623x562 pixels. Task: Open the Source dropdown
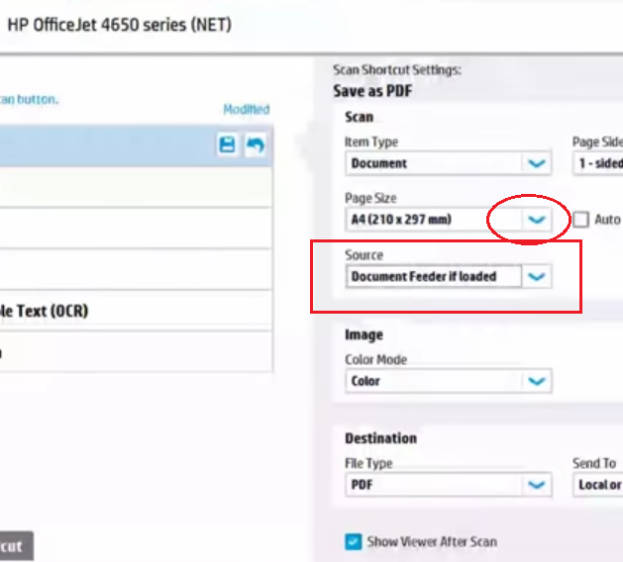pyautogui.click(x=536, y=277)
